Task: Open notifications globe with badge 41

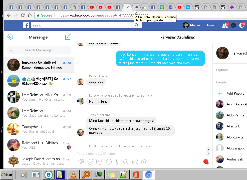Action: tap(242, 25)
